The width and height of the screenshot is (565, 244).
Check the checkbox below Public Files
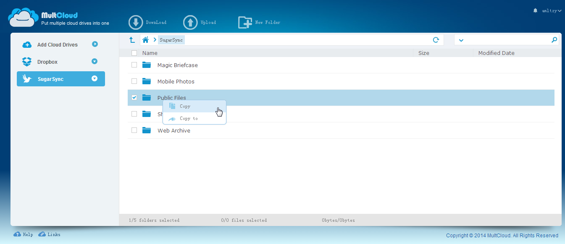134,114
